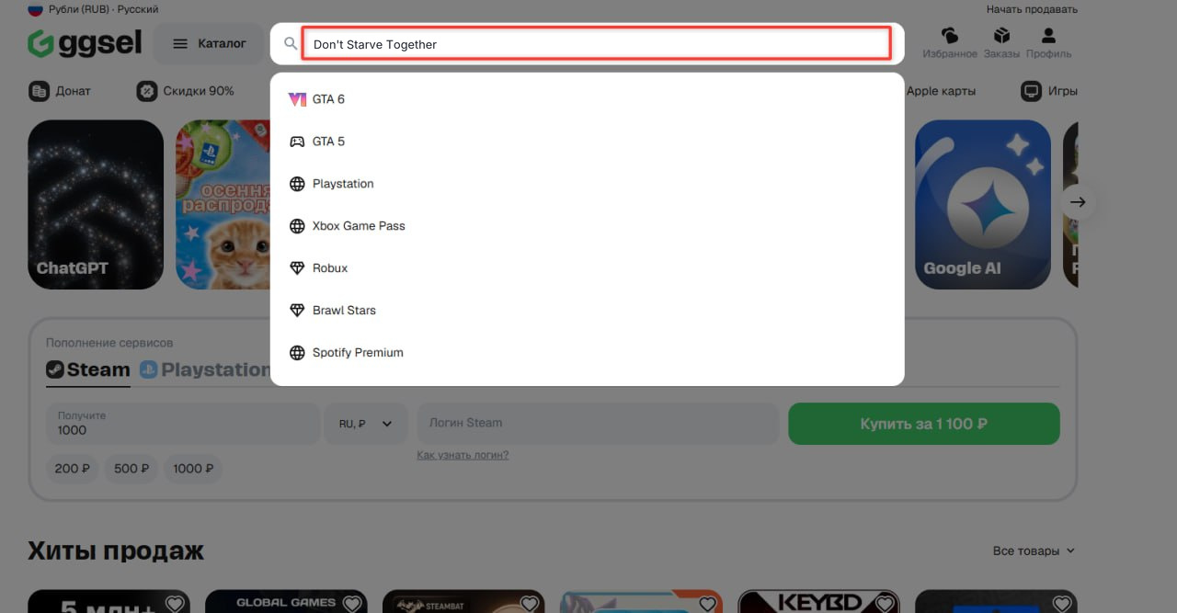Click the carousel next arrow
The height and width of the screenshot is (613, 1177).
click(1079, 202)
